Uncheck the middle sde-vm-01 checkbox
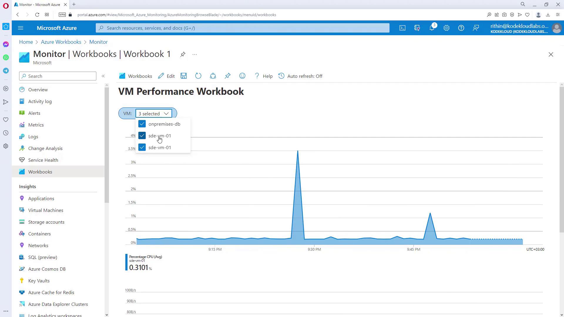Viewport: 564px width, 317px height. 142,136
